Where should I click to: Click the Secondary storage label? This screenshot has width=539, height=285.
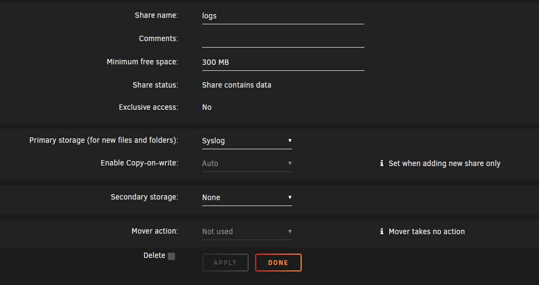tap(144, 197)
